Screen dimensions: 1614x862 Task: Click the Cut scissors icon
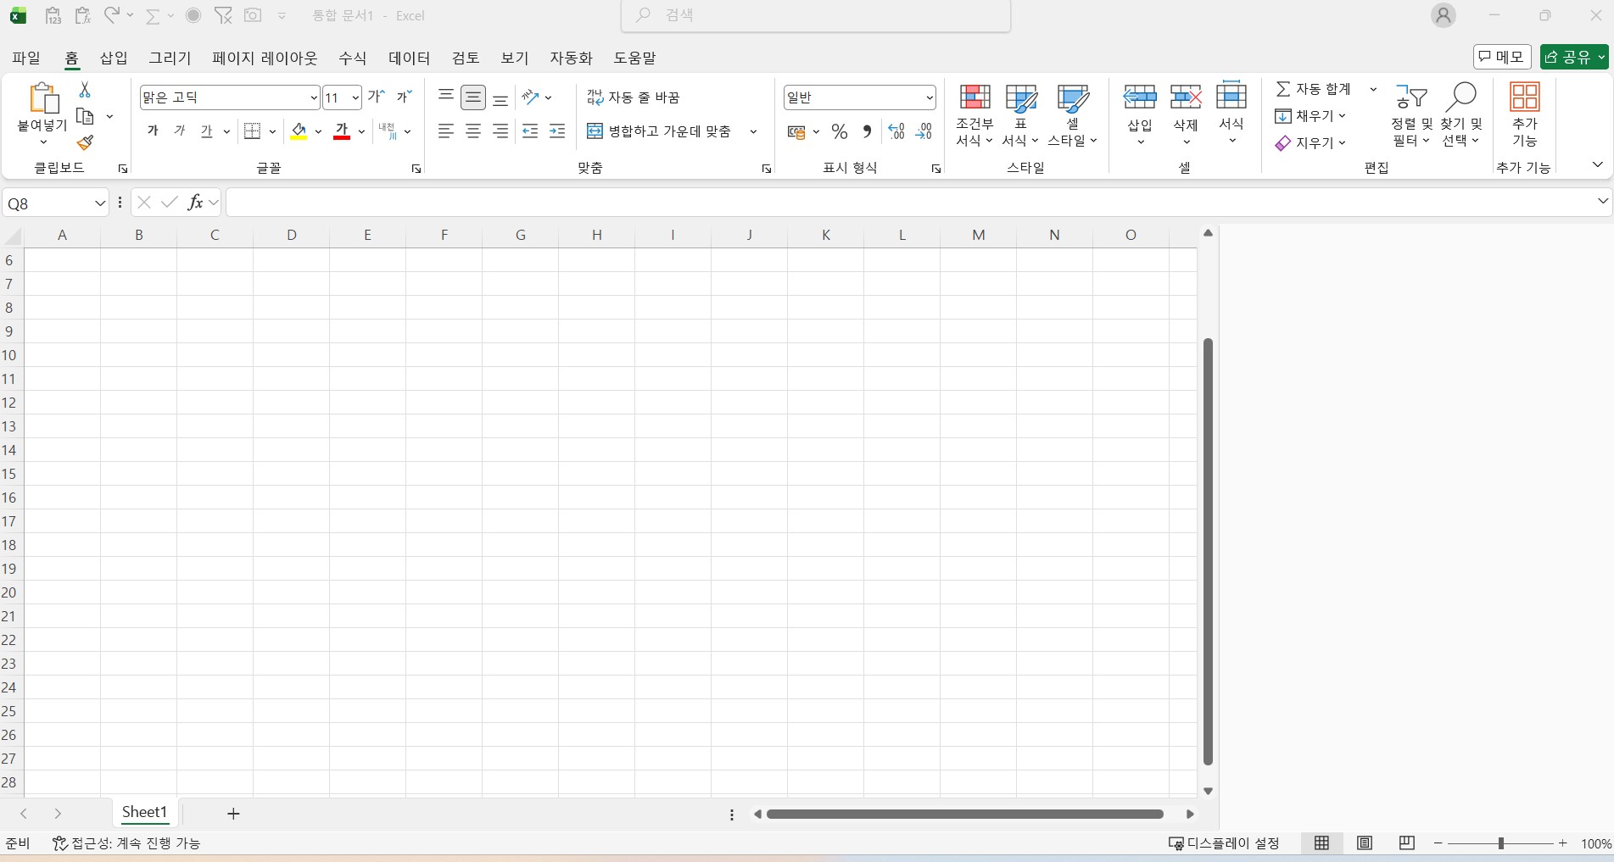point(84,89)
